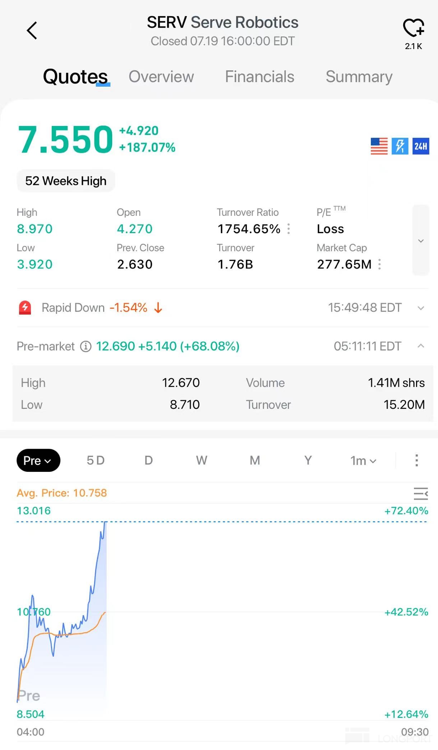Open chart settings list icon
438x750 pixels.
click(x=420, y=493)
